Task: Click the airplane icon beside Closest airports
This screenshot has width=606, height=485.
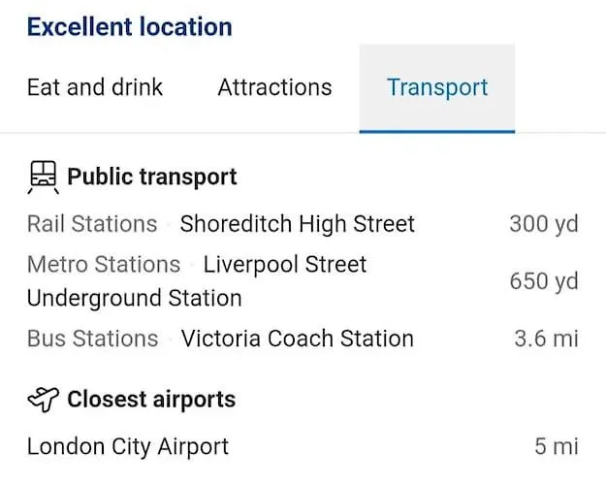Action: click(x=44, y=400)
